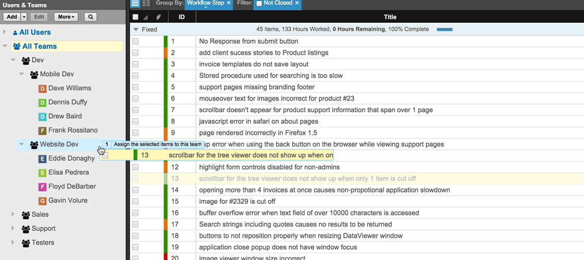Click the Testers team icon
The width and height of the screenshot is (584, 260).
26,243
